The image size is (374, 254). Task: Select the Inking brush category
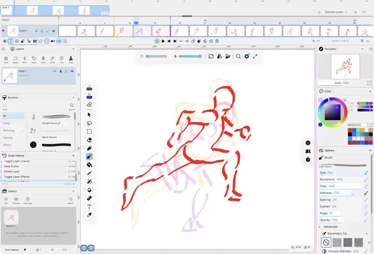(x=13, y=123)
